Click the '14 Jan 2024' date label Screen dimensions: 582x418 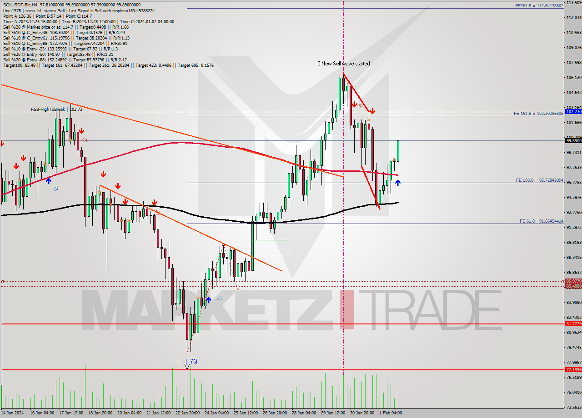click(x=12, y=413)
